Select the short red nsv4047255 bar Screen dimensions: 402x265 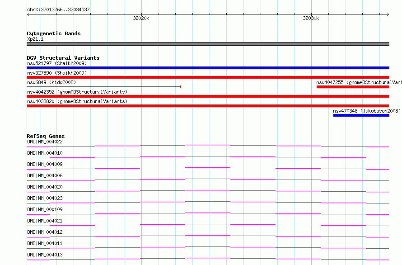tap(353, 87)
